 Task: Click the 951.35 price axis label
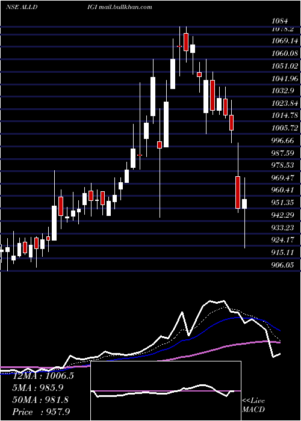[x=283, y=203]
